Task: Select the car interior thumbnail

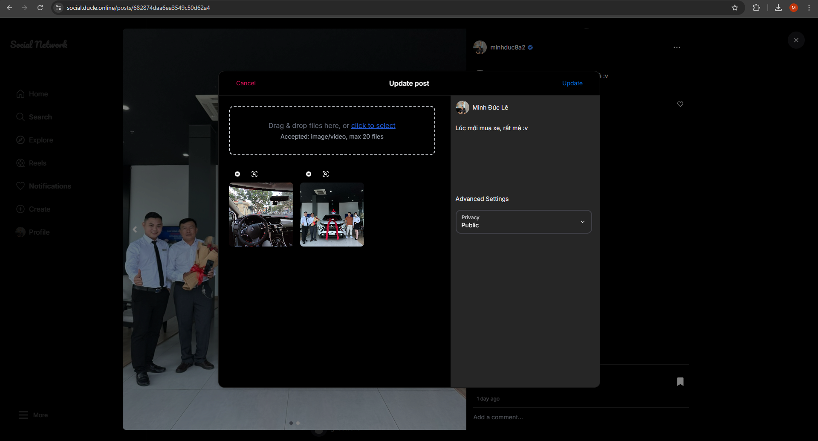Action: tap(261, 215)
